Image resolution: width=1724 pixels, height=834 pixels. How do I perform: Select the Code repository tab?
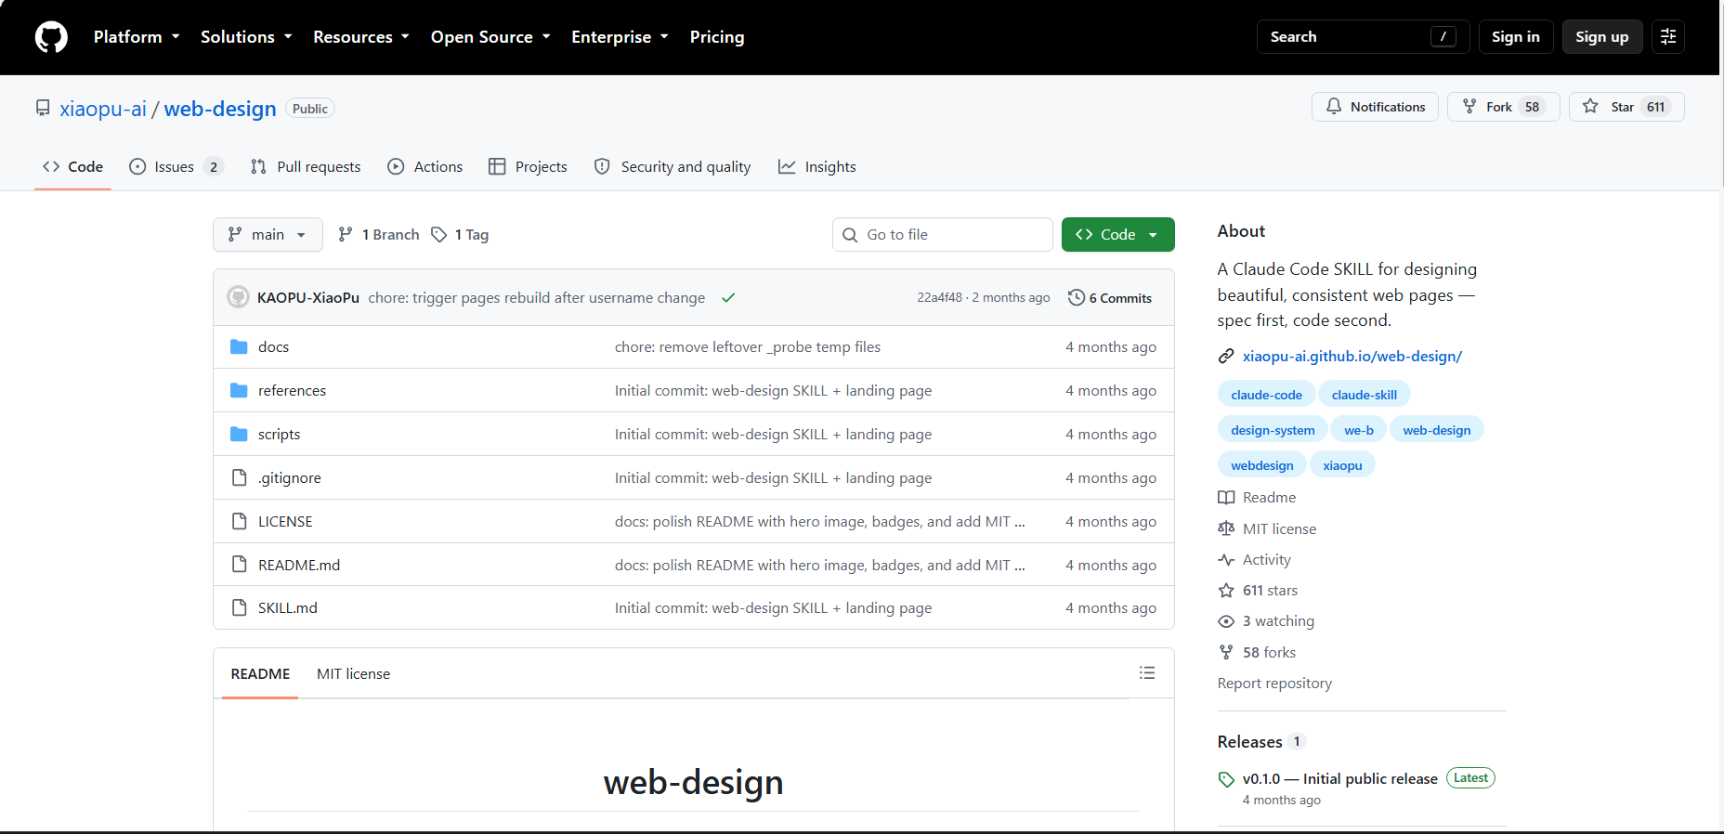click(x=72, y=167)
